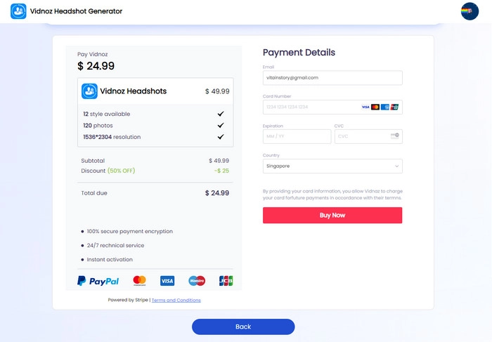This screenshot has width=492, height=342.
Task: Click the checkmark beside 12 style available
Action: pos(221,114)
